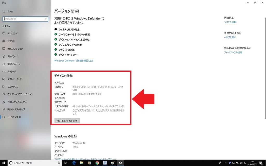The image size is (266, 166).
Task: Open この PC へのプロジェクション settings
Action: pos(20,94)
